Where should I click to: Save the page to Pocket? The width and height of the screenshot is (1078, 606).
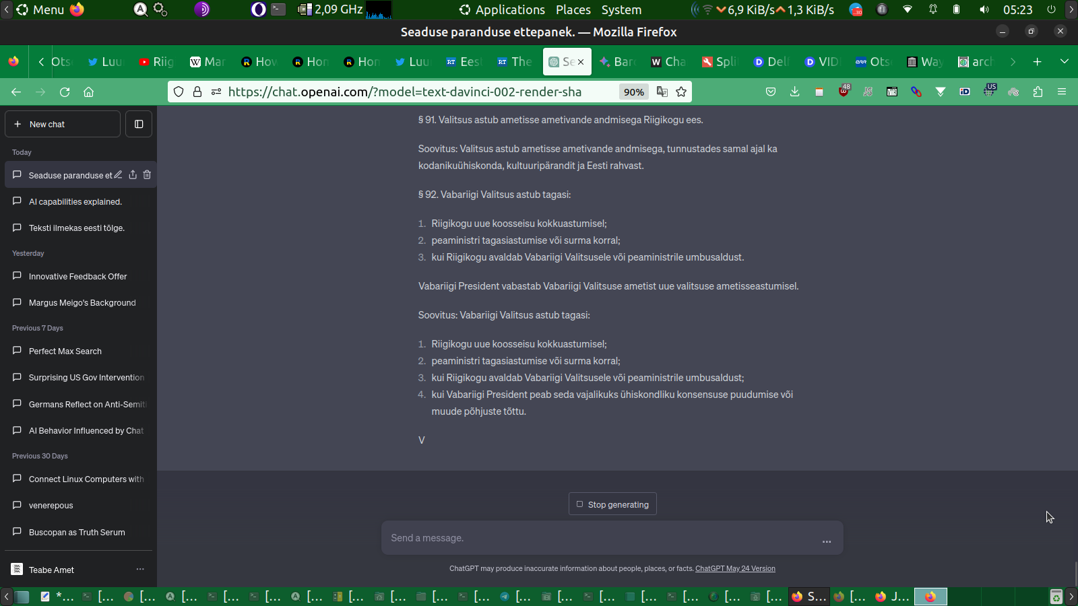[x=771, y=92]
